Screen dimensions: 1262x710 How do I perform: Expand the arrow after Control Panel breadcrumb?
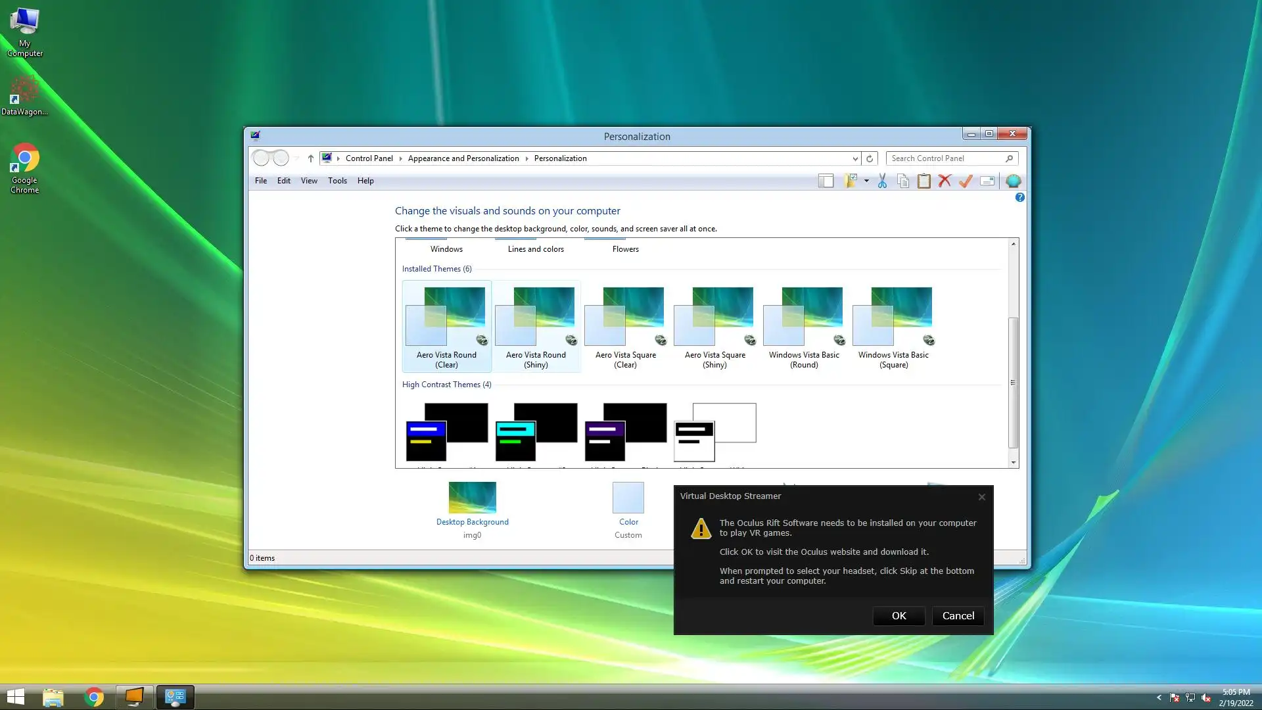[x=400, y=158]
